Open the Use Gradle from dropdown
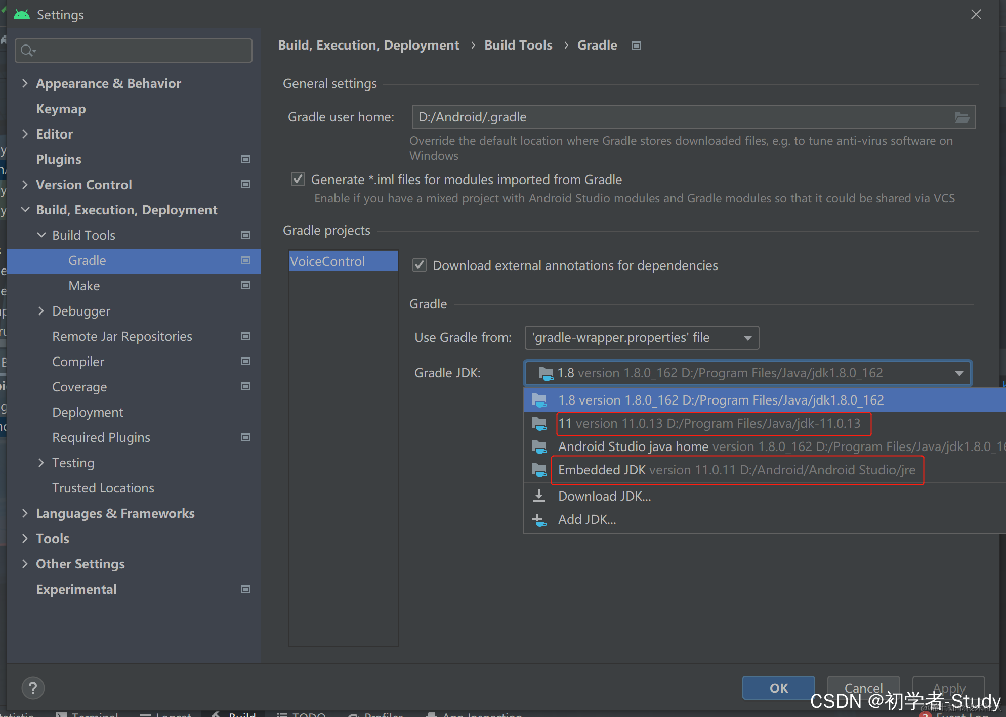The image size is (1006, 717). (x=642, y=338)
